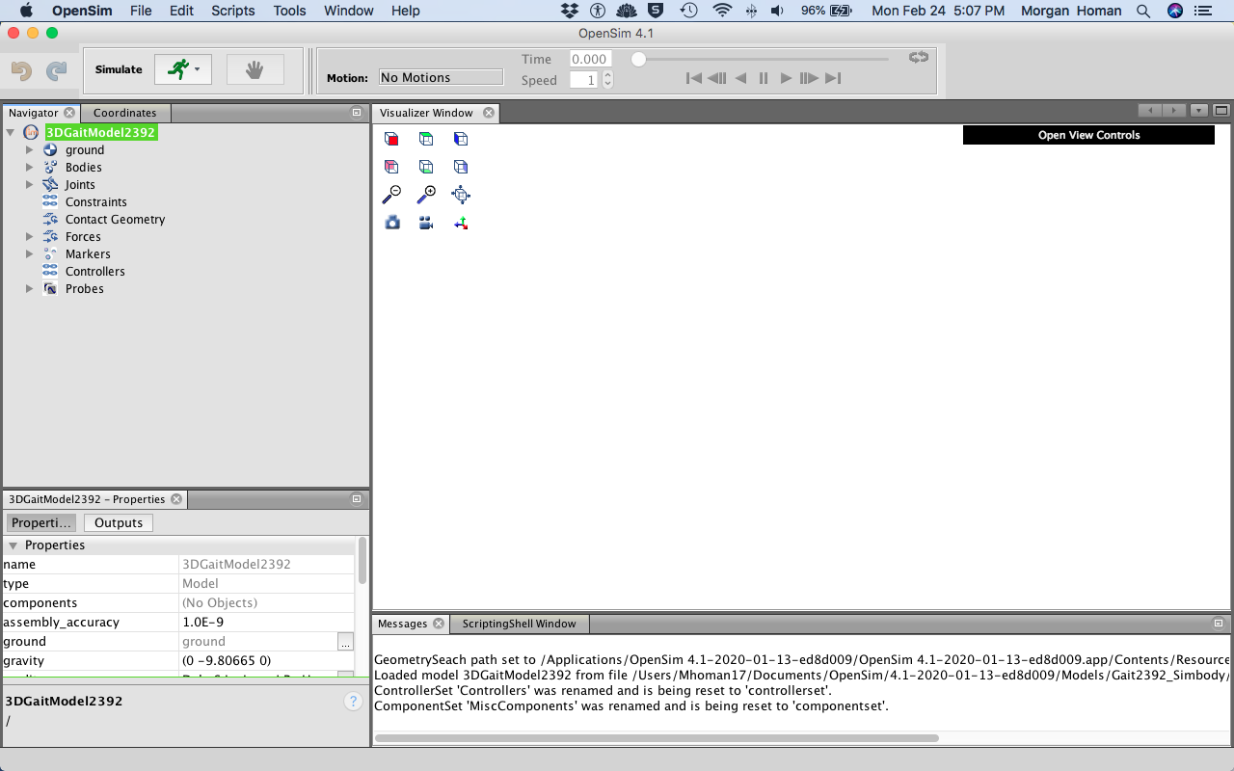Image resolution: width=1234 pixels, height=771 pixels.
Task: Open the Time Machine menu bar icon
Action: [x=688, y=11]
